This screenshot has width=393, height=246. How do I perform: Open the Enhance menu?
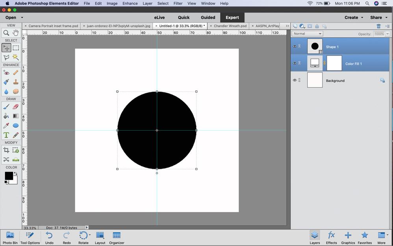coord(130,4)
